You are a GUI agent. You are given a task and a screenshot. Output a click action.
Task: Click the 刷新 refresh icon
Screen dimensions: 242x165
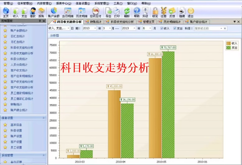tap(127, 12)
